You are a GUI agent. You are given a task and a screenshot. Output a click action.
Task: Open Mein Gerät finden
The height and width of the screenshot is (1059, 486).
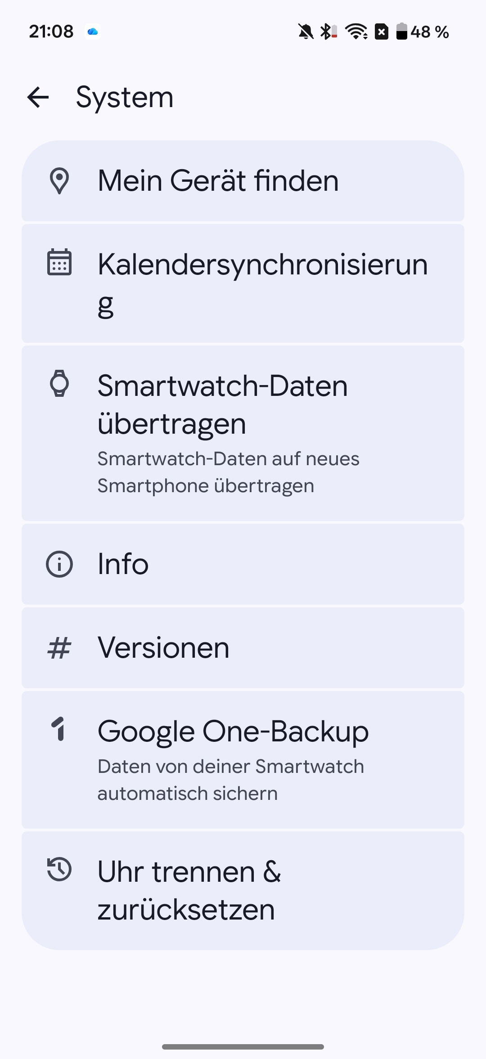[x=243, y=181]
